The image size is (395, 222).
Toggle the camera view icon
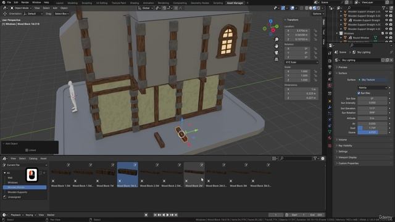(x=276, y=52)
